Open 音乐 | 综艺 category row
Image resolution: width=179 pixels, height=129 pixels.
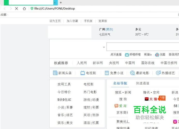point(65,115)
